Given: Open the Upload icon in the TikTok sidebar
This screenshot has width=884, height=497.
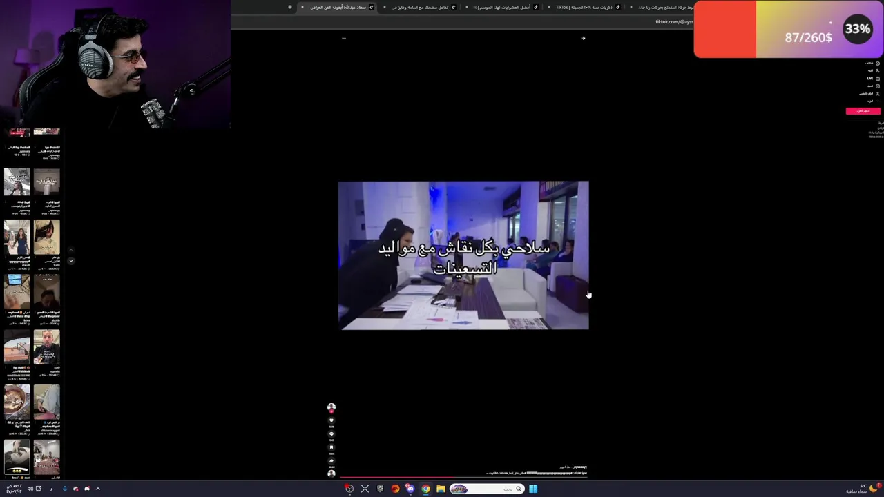Looking at the screenshot, I should click(877, 86).
